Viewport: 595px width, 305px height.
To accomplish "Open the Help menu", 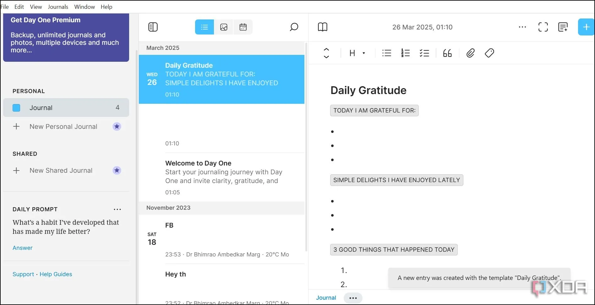I will (106, 7).
